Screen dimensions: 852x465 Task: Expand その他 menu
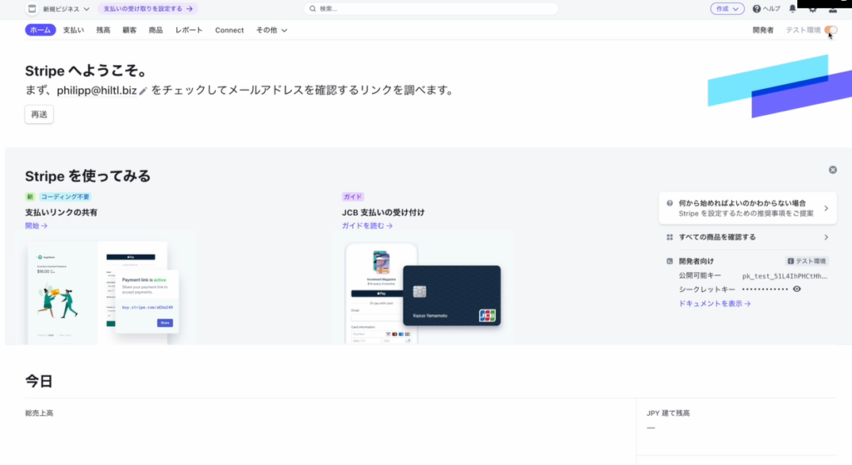(271, 30)
